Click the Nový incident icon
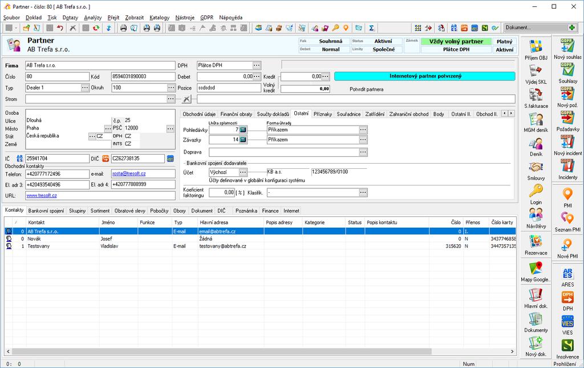Image resolution: width=584 pixels, height=368 pixels. pyautogui.click(x=567, y=145)
